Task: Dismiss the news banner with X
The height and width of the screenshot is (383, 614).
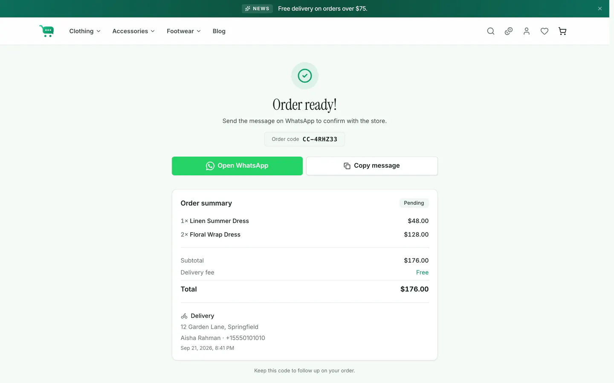Action: click(600, 9)
